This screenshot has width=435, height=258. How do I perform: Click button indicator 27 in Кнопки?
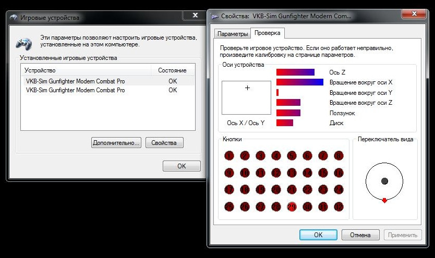(x=260, y=207)
